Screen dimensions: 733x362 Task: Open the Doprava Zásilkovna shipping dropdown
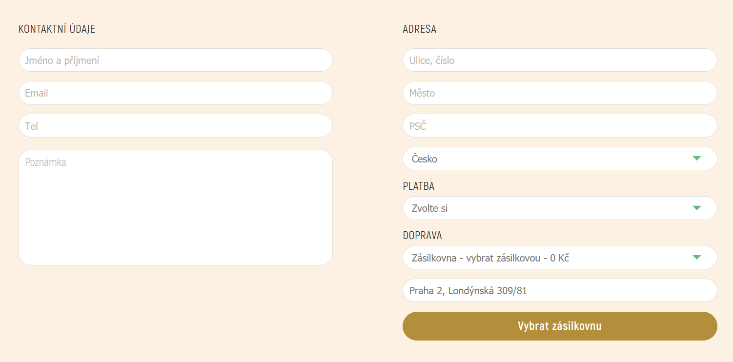[x=560, y=258]
